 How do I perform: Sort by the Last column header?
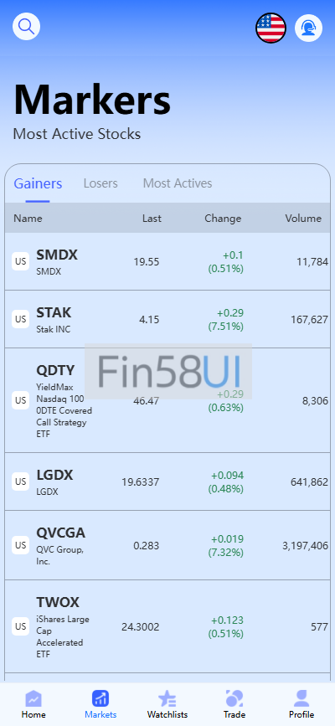tap(152, 218)
